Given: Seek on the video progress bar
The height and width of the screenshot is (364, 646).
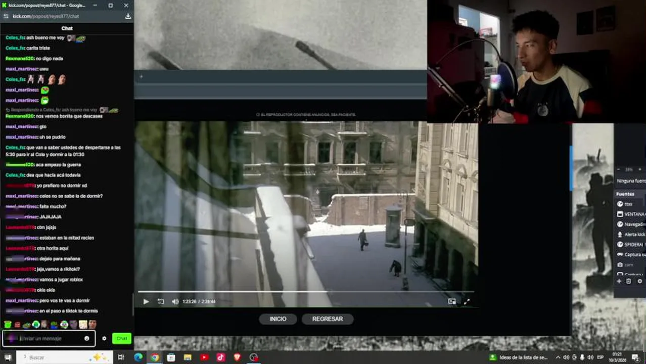Looking at the screenshot, I should click(x=306, y=292).
